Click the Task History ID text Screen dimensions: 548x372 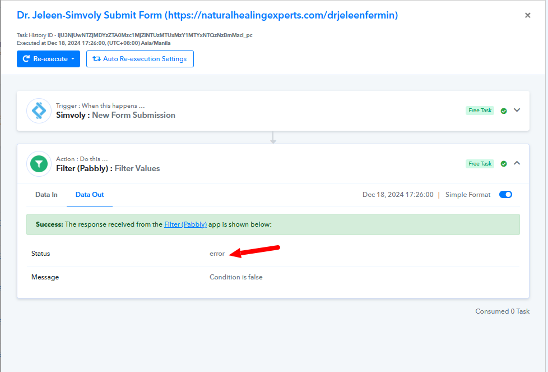point(134,35)
